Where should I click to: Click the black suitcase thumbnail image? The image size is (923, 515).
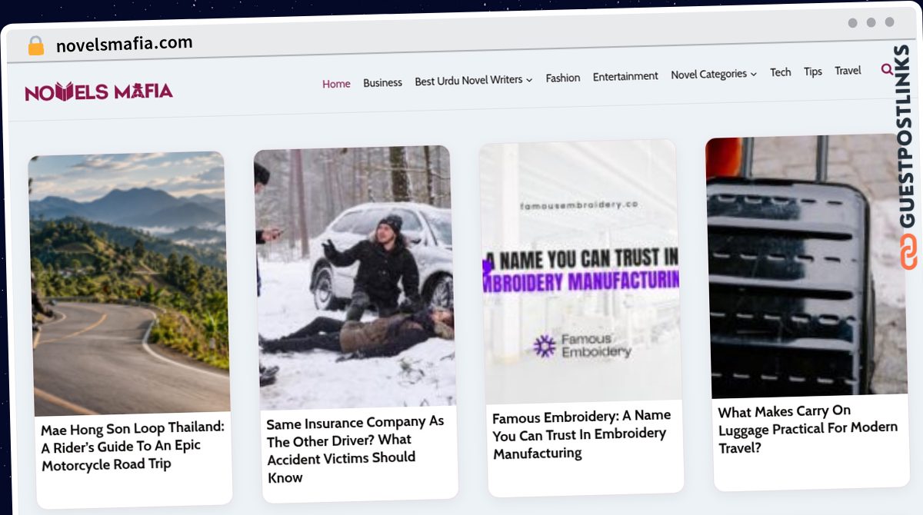click(x=806, y=266)
